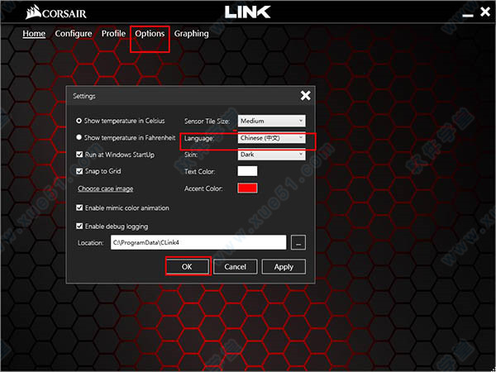Select Show temperature in Fahrenheit
The height and width of the screenshot is (372, 496).
(79, 137)
